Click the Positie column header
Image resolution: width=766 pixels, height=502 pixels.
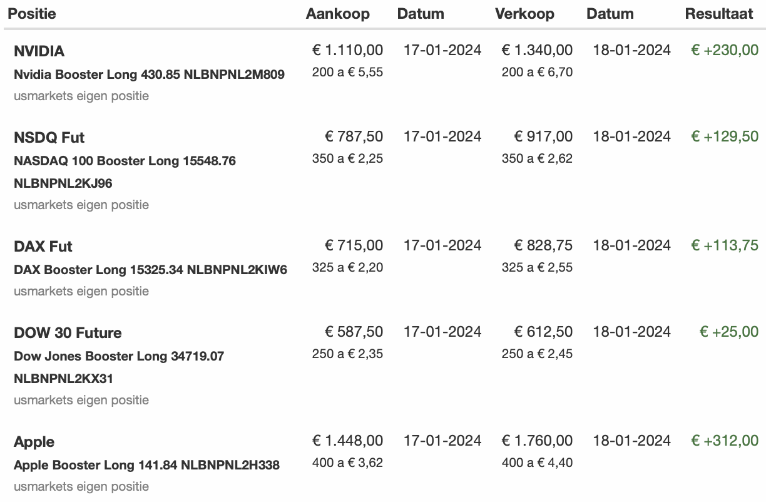[32, 13]
